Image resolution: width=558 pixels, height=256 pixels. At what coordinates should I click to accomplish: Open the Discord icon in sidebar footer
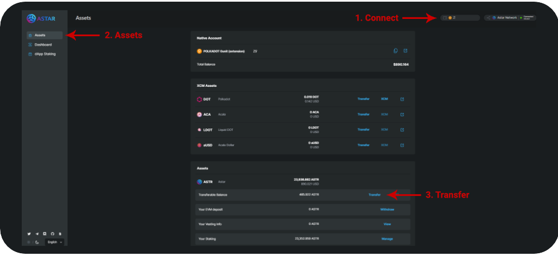point(45,234)
